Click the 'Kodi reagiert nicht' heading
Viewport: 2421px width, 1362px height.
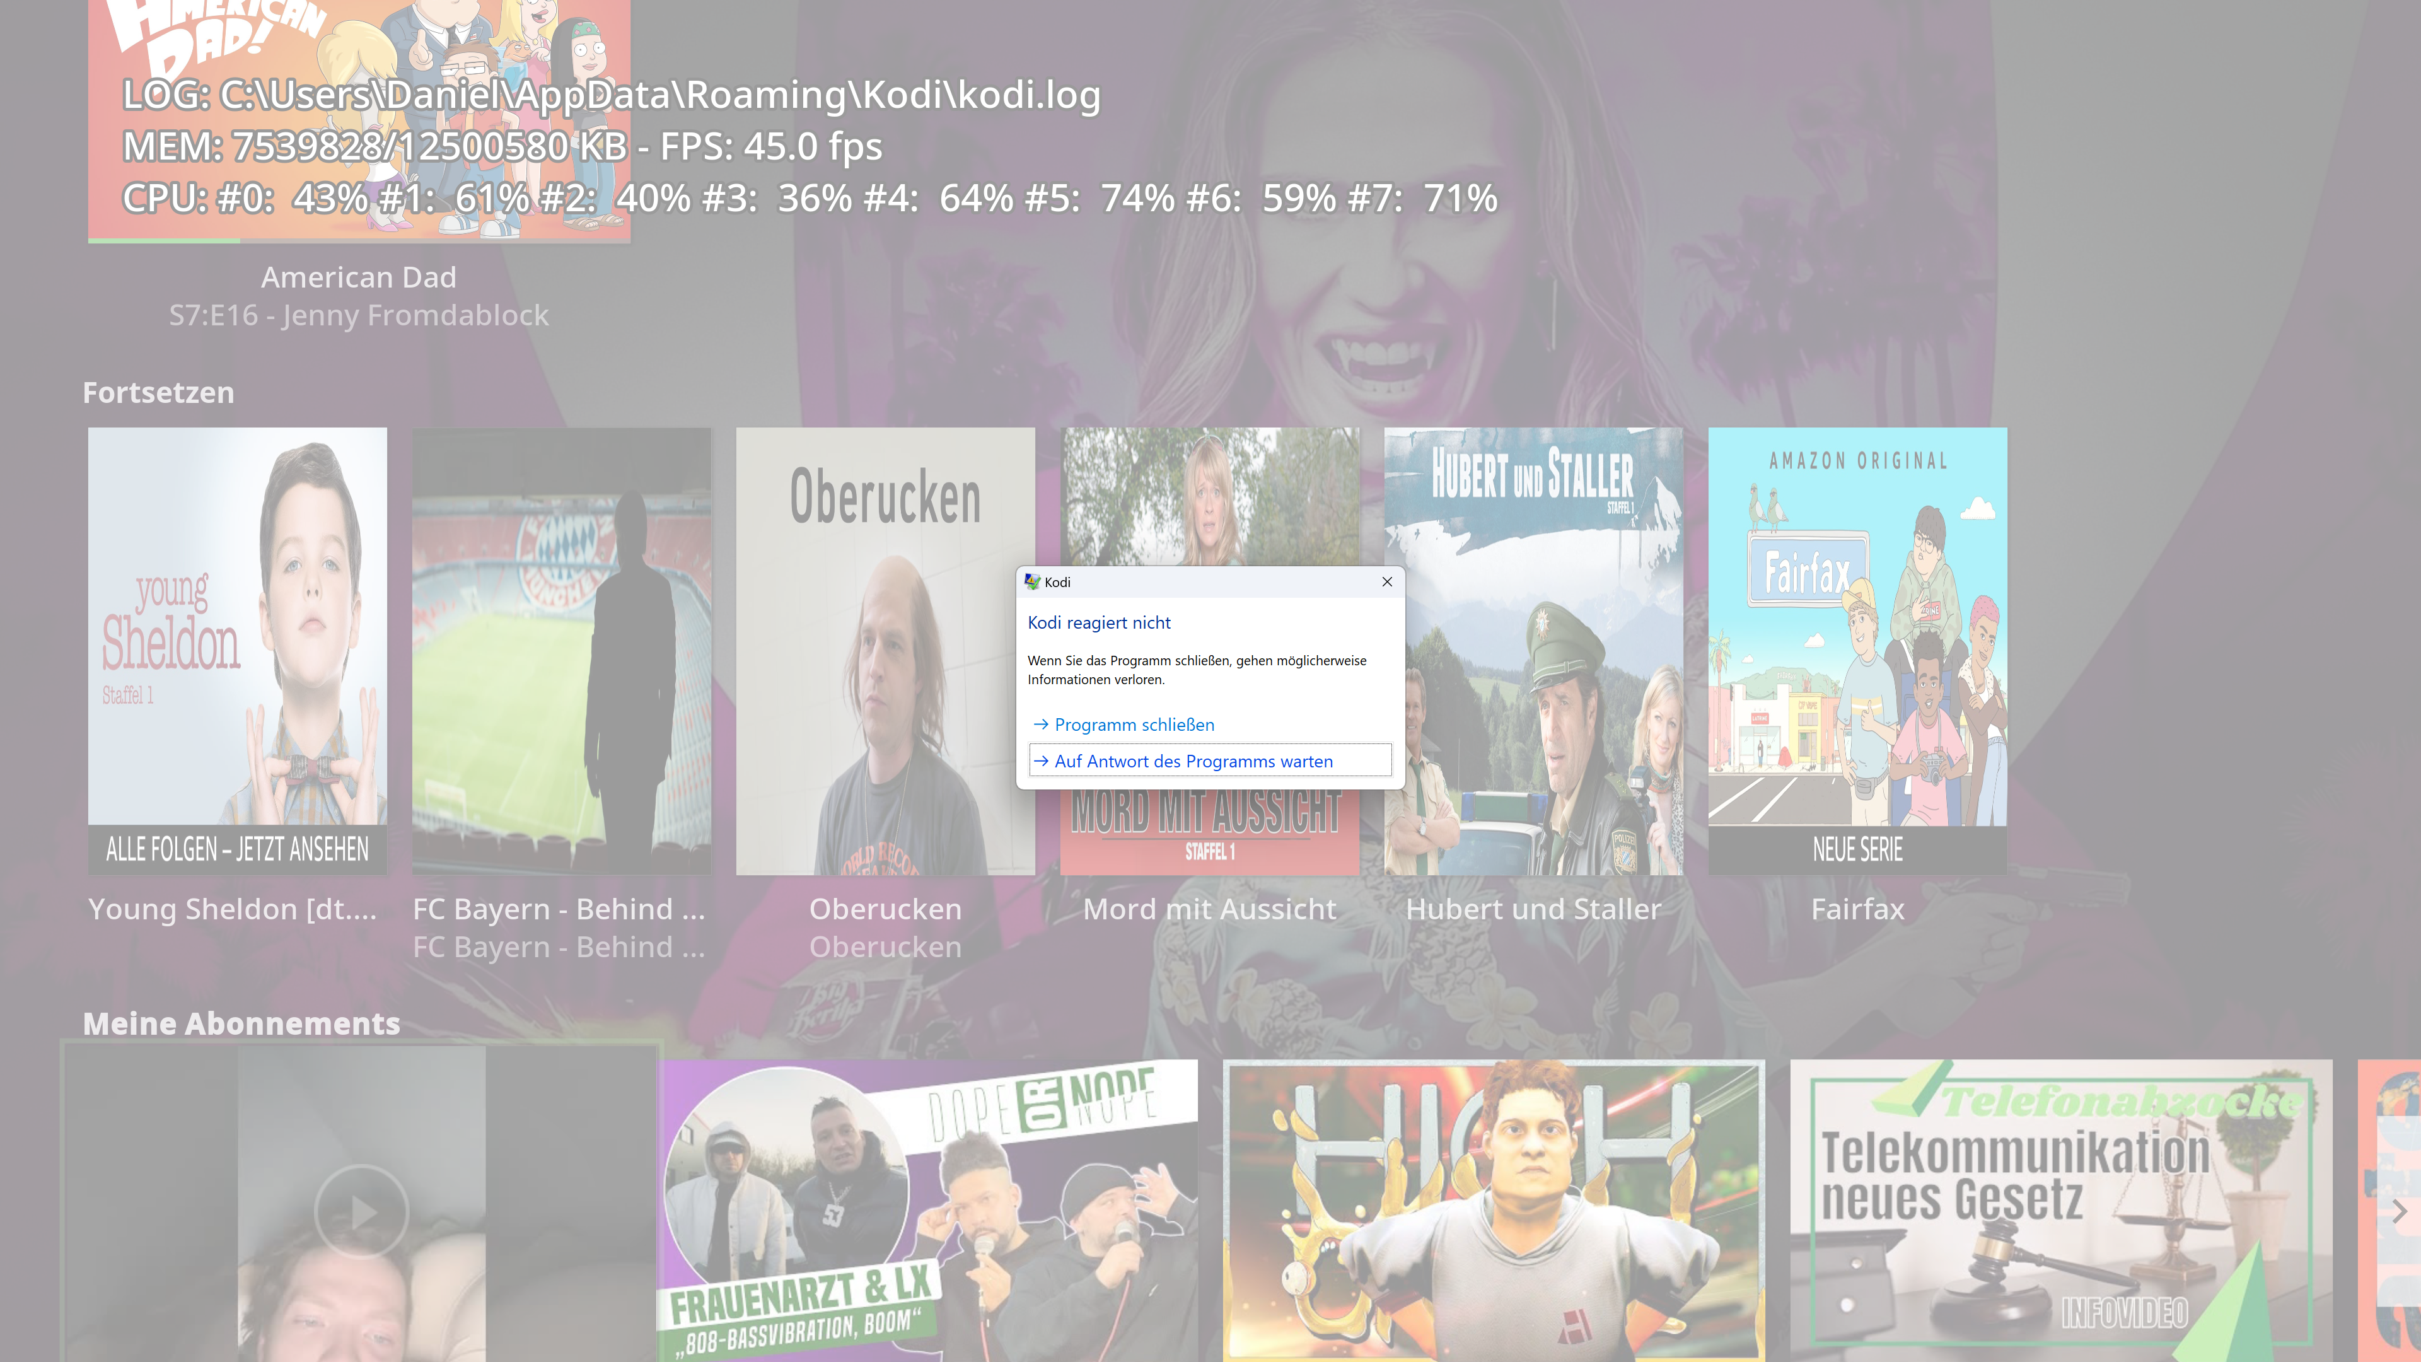click(1099, 622)
